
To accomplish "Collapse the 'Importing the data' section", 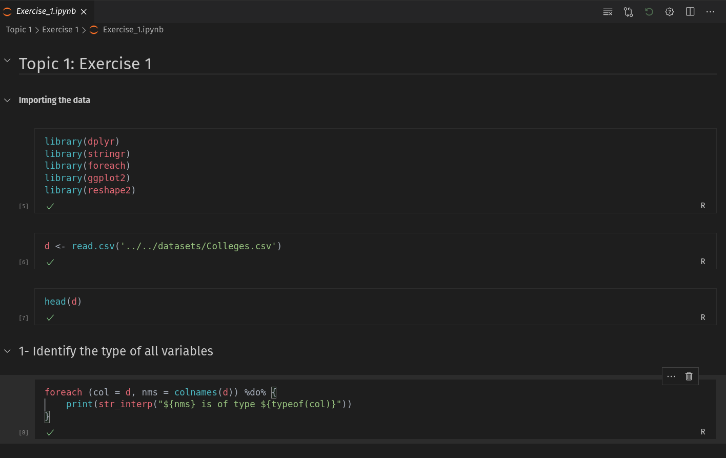I will (8, 100).
